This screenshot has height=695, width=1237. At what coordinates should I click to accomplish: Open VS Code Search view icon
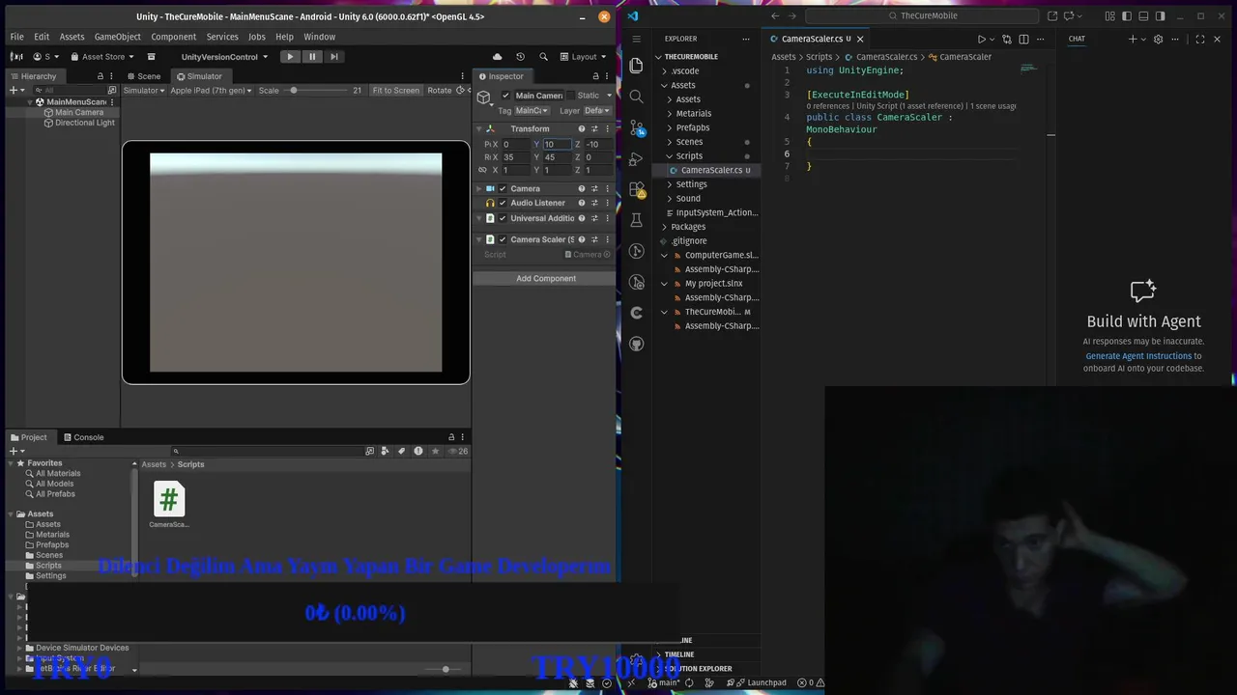(x=636, y=97)
